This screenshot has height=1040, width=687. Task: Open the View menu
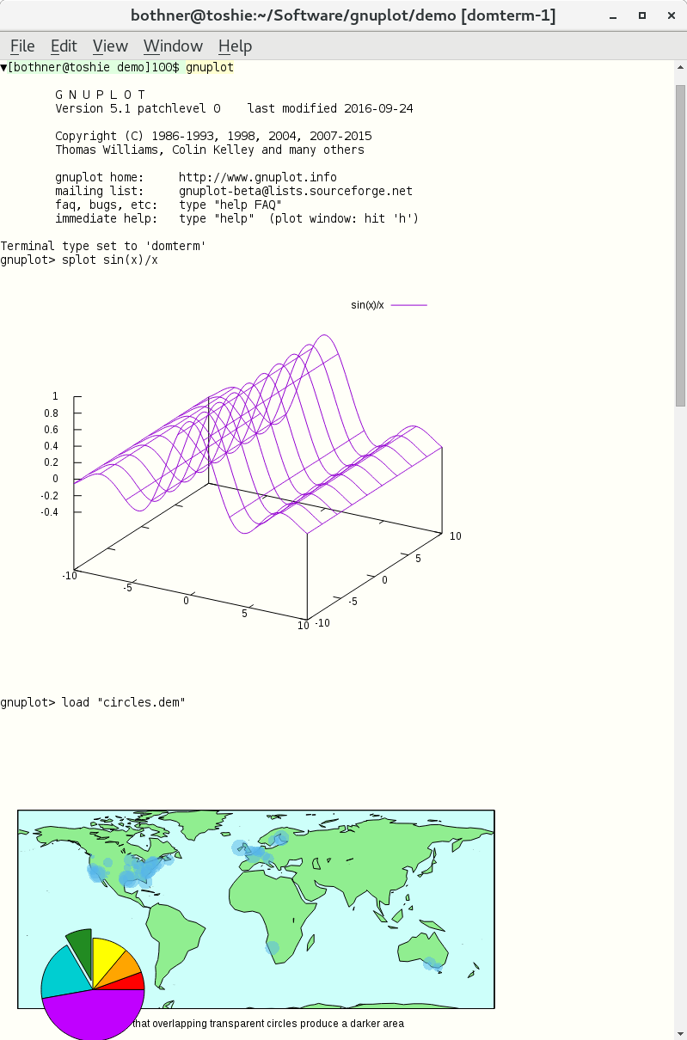pos(110,46)
